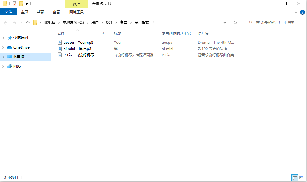Maximize the 金舟格式工厂 window
The width and height of the screenshot is (307, 182).
coord(285,4)
